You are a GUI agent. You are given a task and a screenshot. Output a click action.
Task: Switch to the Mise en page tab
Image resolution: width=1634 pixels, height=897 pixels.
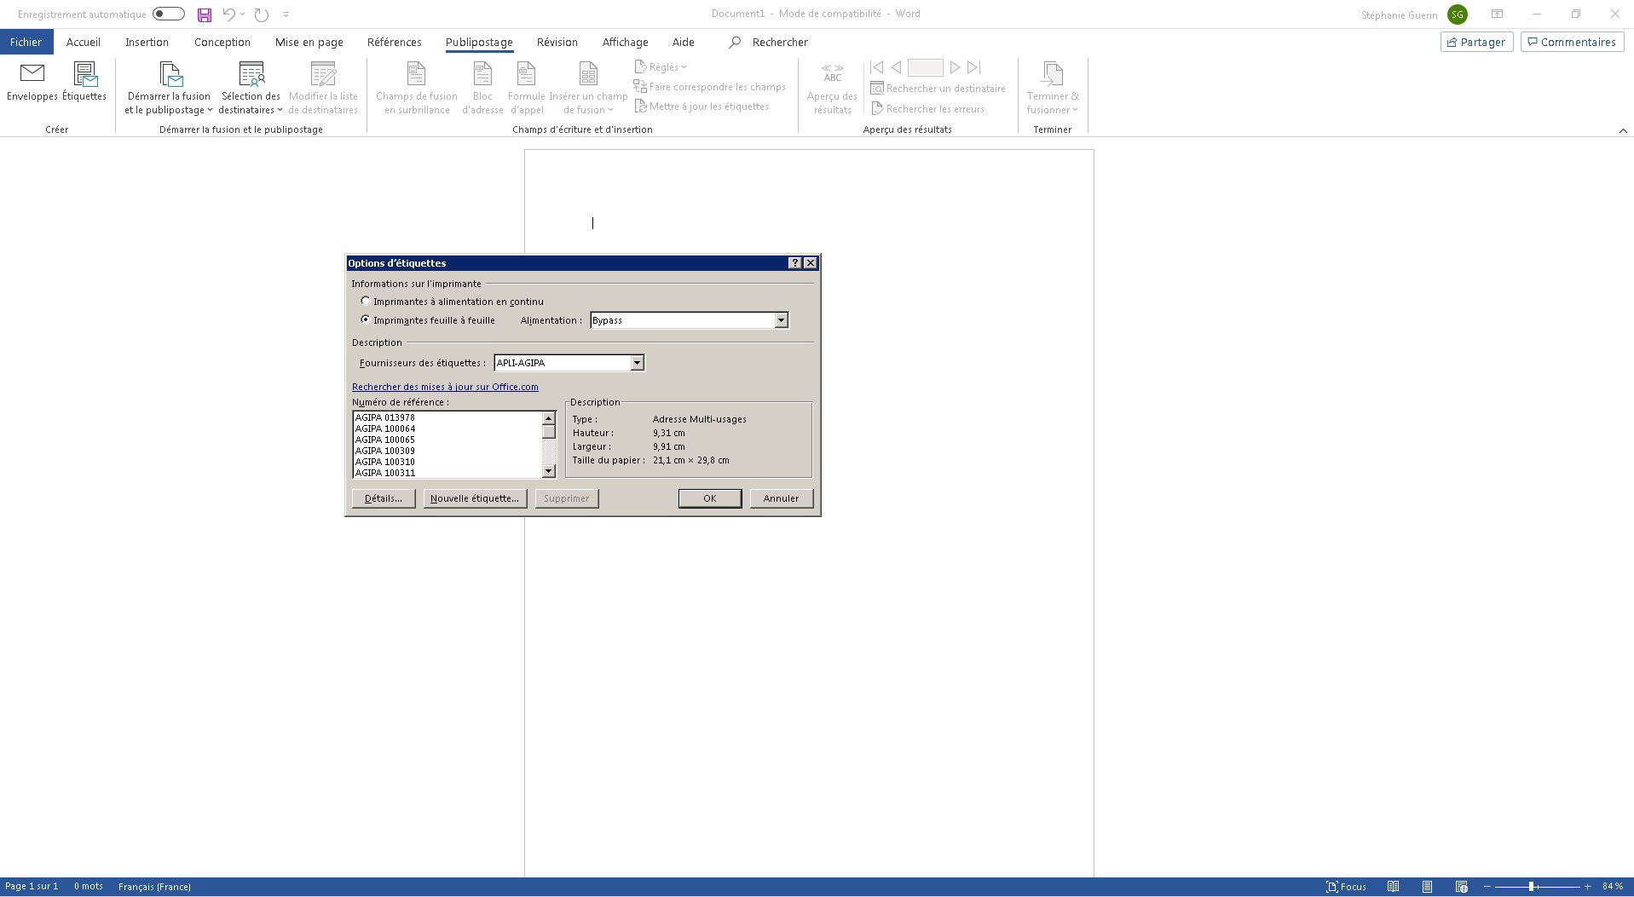tap(309, 42)
